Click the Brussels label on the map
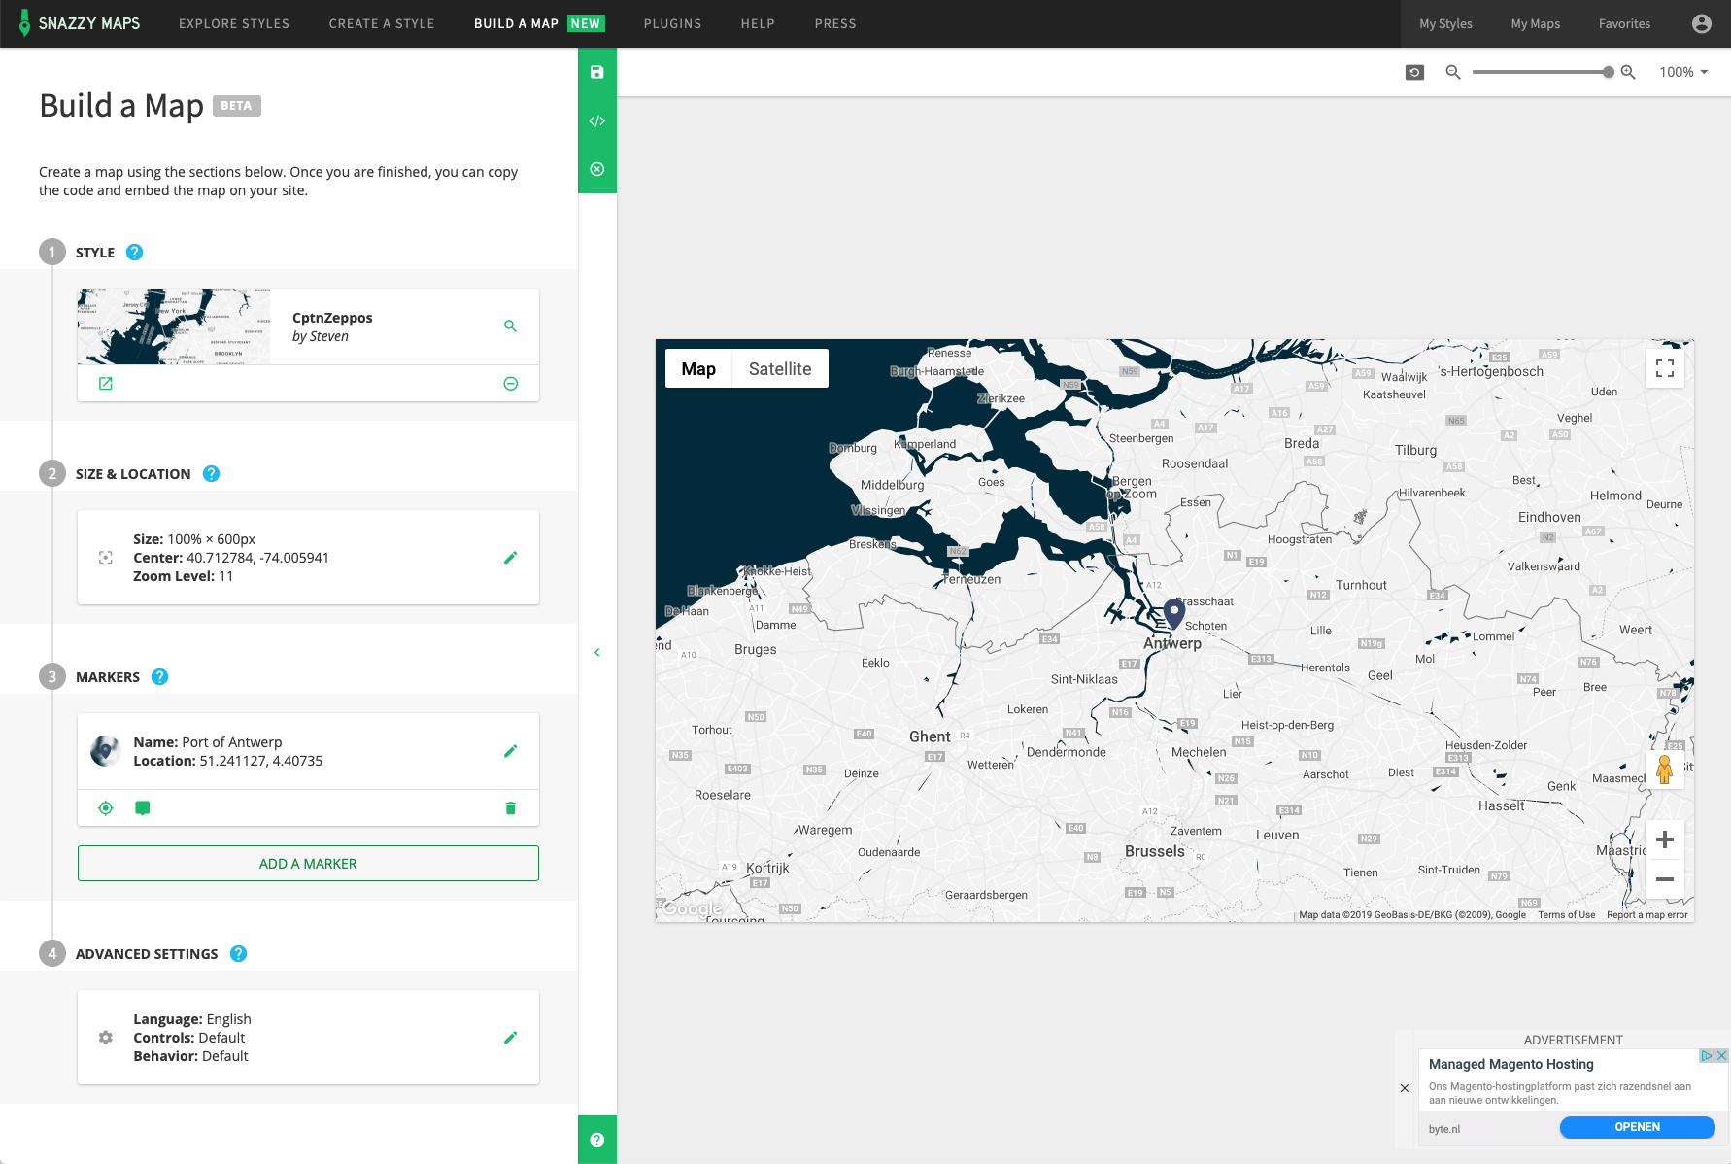This screenshot has height=1164, width=1731. [1155, 851]
